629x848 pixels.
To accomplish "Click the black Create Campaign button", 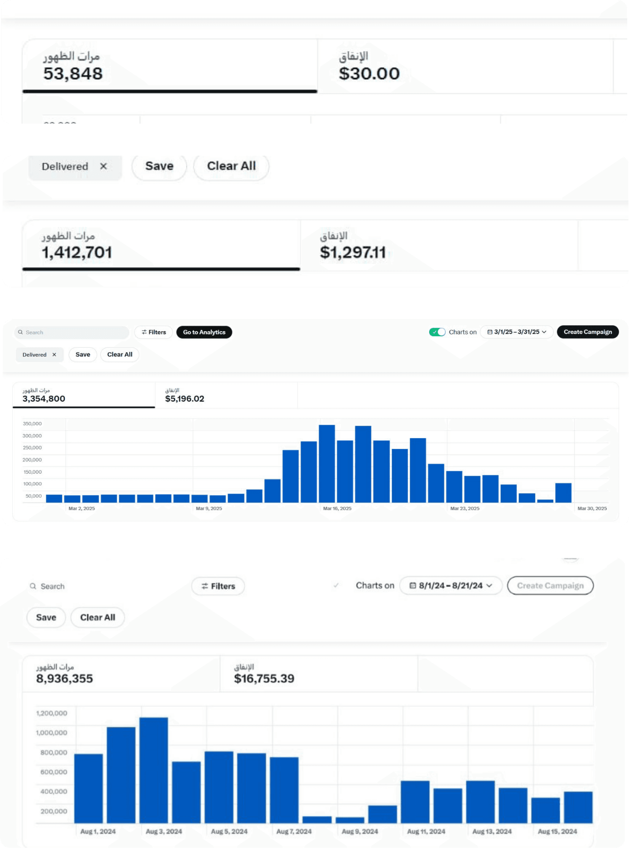I will (x=587, y=332).
